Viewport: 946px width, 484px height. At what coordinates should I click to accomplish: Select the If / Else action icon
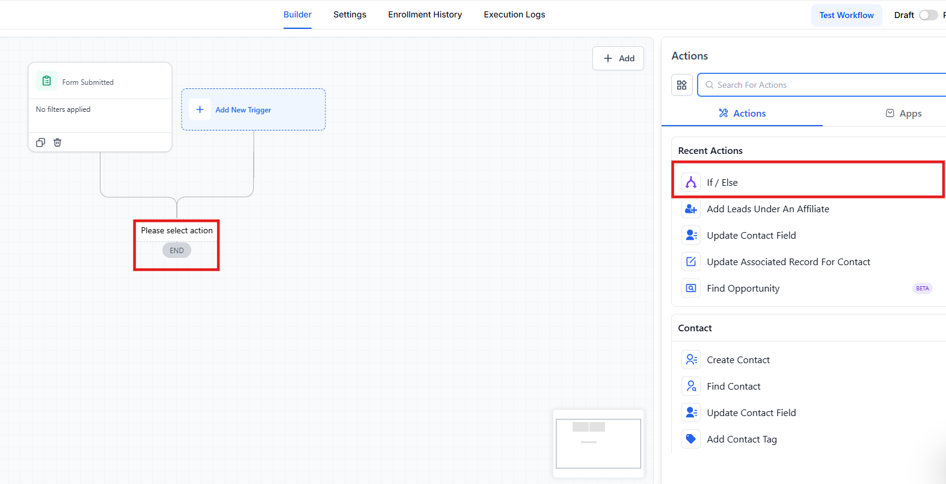pos(691,182)
